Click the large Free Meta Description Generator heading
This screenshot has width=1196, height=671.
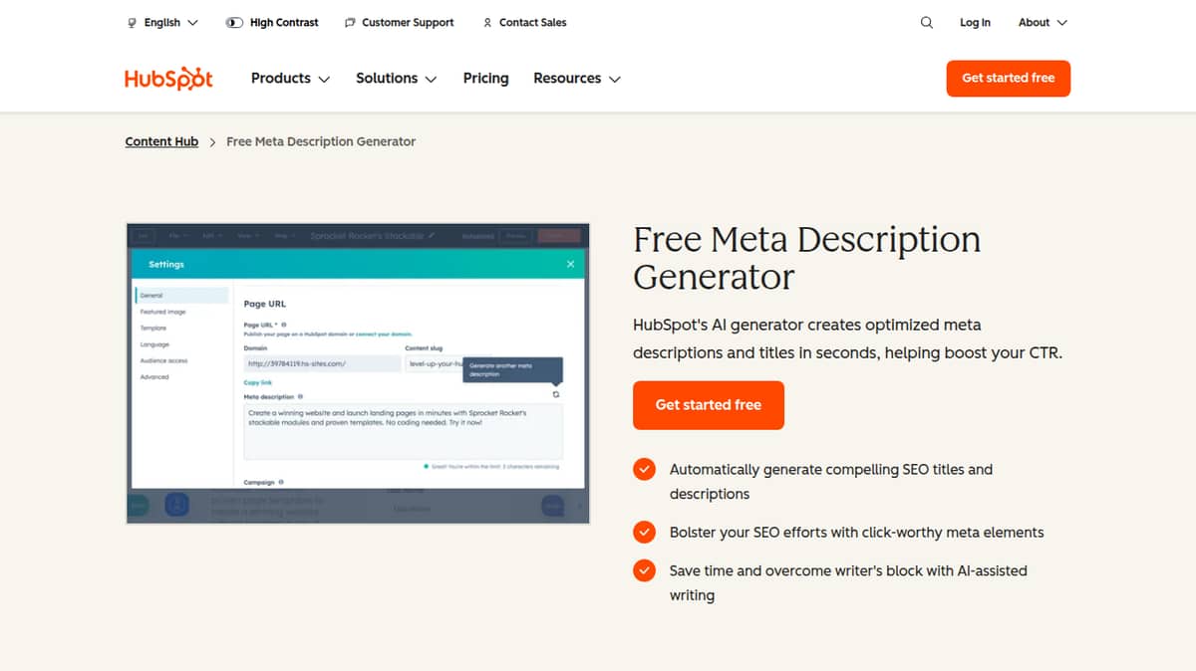[x=807, y=258]
